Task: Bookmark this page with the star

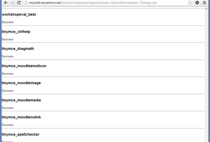Action: coord(190,3)
